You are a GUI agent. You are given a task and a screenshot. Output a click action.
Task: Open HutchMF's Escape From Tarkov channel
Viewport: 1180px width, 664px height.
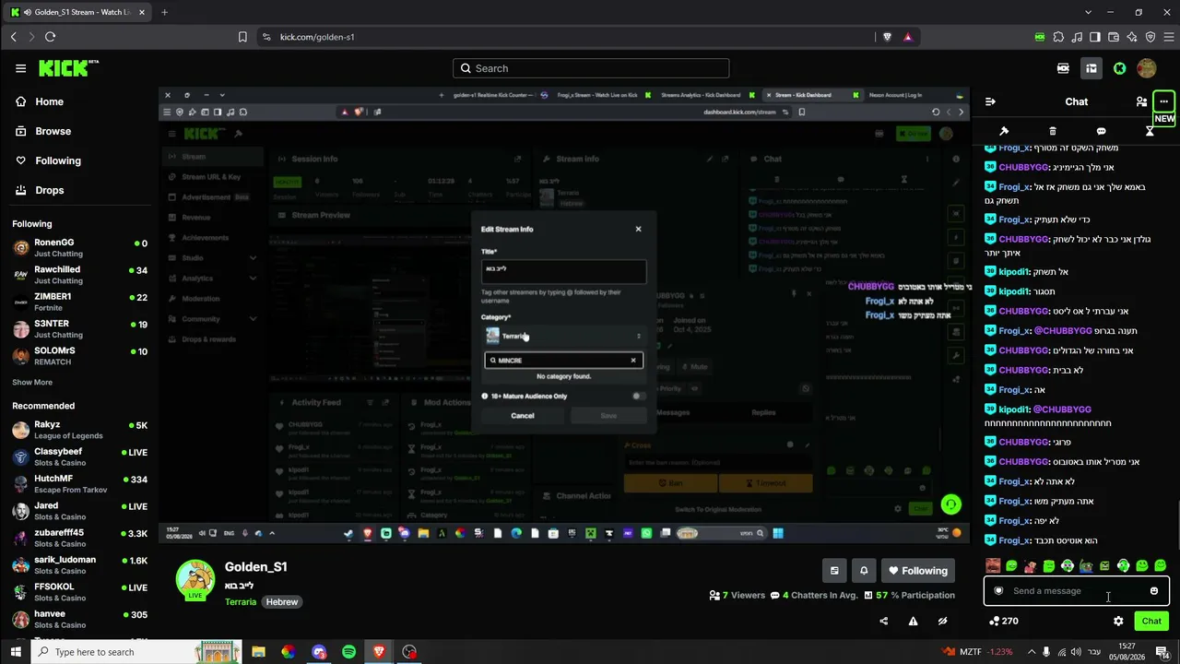coord(79,484)
